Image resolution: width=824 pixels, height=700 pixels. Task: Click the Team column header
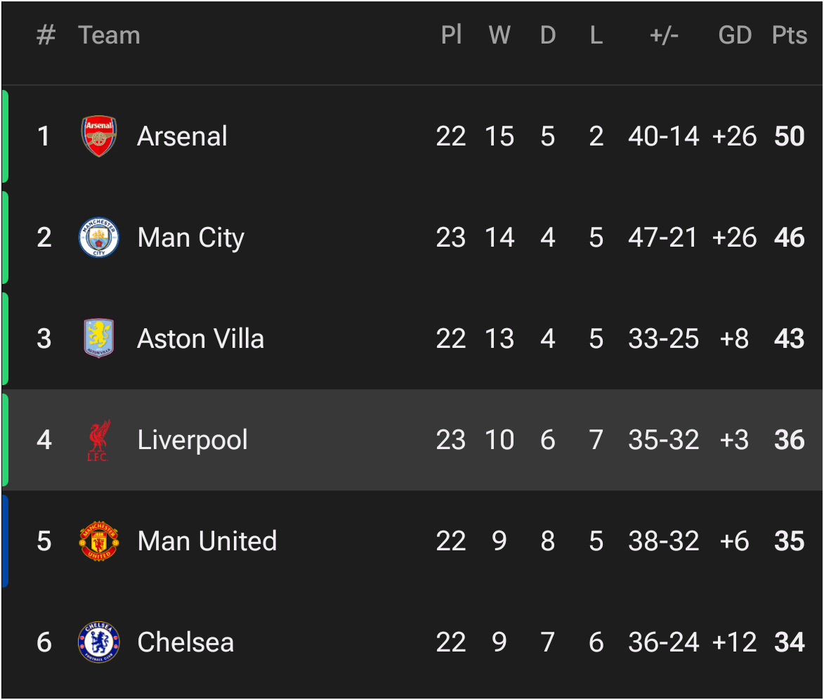coord(110,35)
